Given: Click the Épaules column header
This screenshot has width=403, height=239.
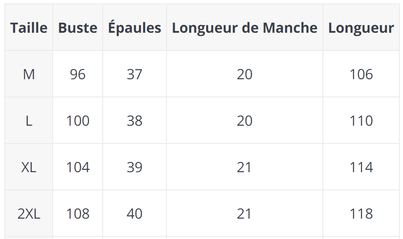Looking at the screenshot, I should 135,28.
